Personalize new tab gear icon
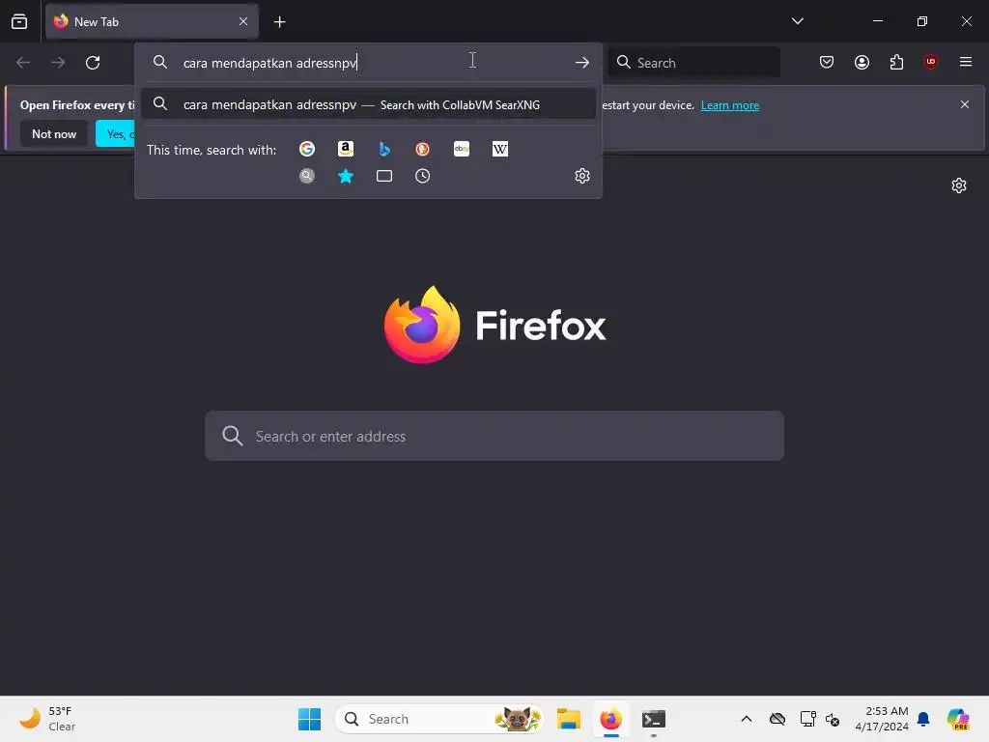Screen dimensions: 989x742 (959, 185)
